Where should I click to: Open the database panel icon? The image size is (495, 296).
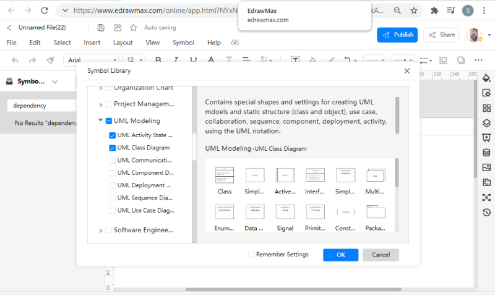(x=486, y=153)
